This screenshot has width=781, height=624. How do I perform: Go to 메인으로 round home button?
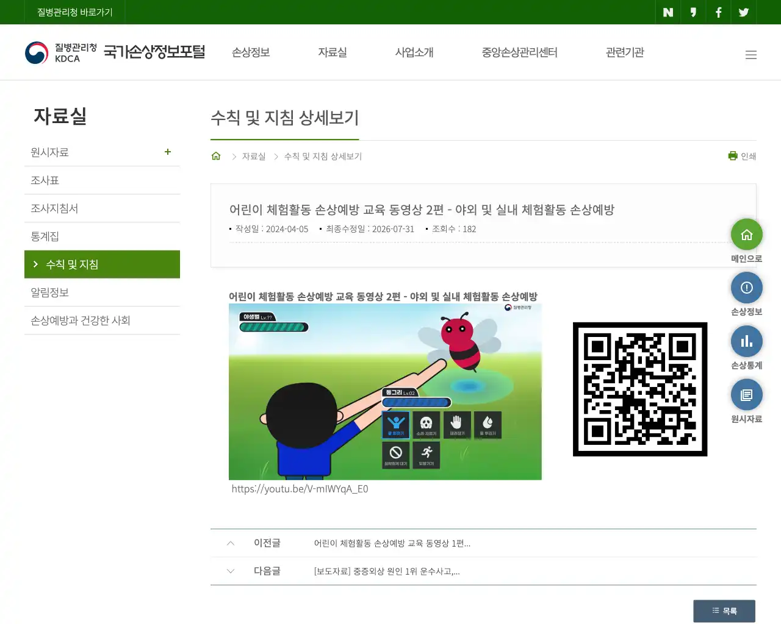coord(747,235)
